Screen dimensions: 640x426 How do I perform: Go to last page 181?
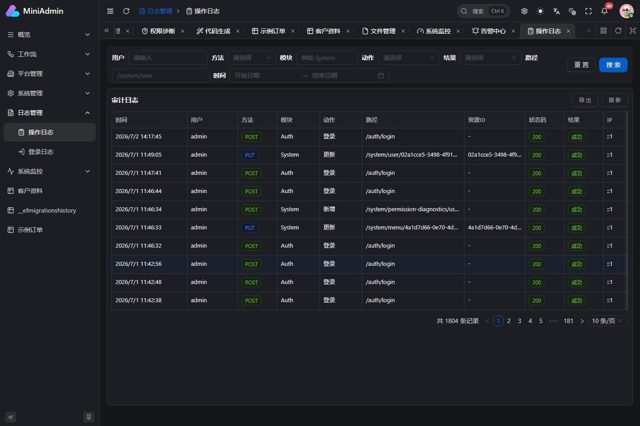[568, 321]
